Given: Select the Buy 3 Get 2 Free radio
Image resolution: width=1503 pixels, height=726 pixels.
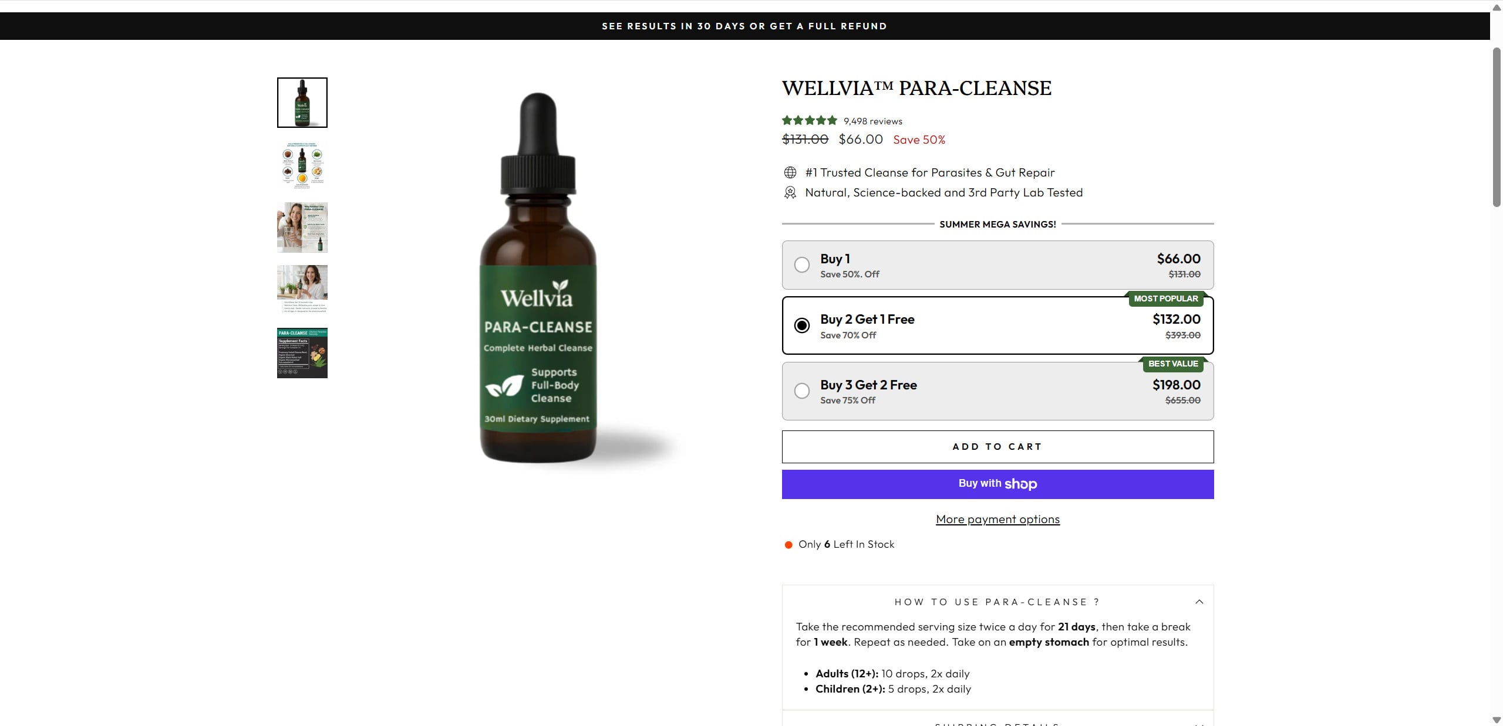Looking at the screenshot, I should (x=802, y=391).
